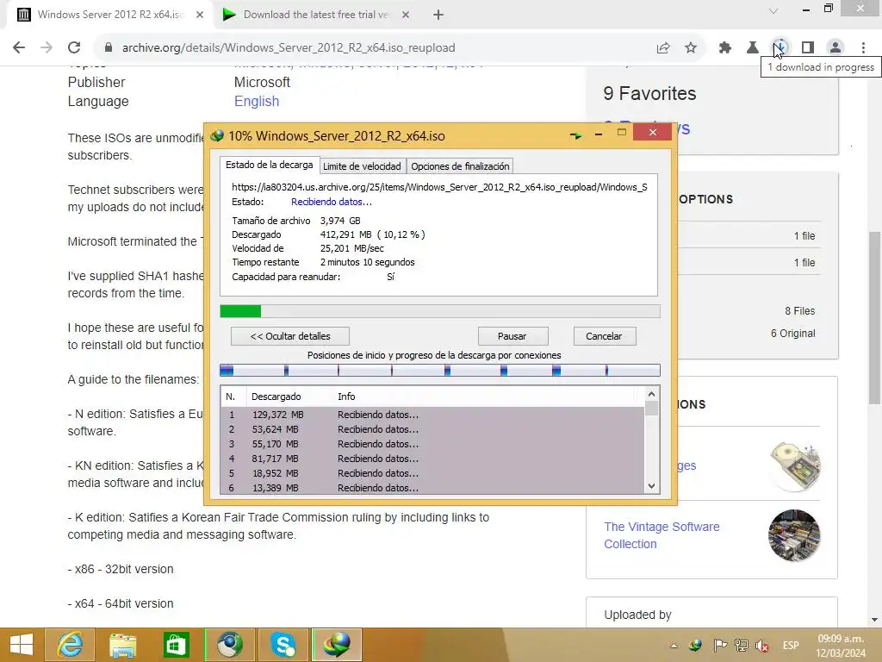
Task: Select connection row 4 with 81,717 MB
Action: point(432,459)
